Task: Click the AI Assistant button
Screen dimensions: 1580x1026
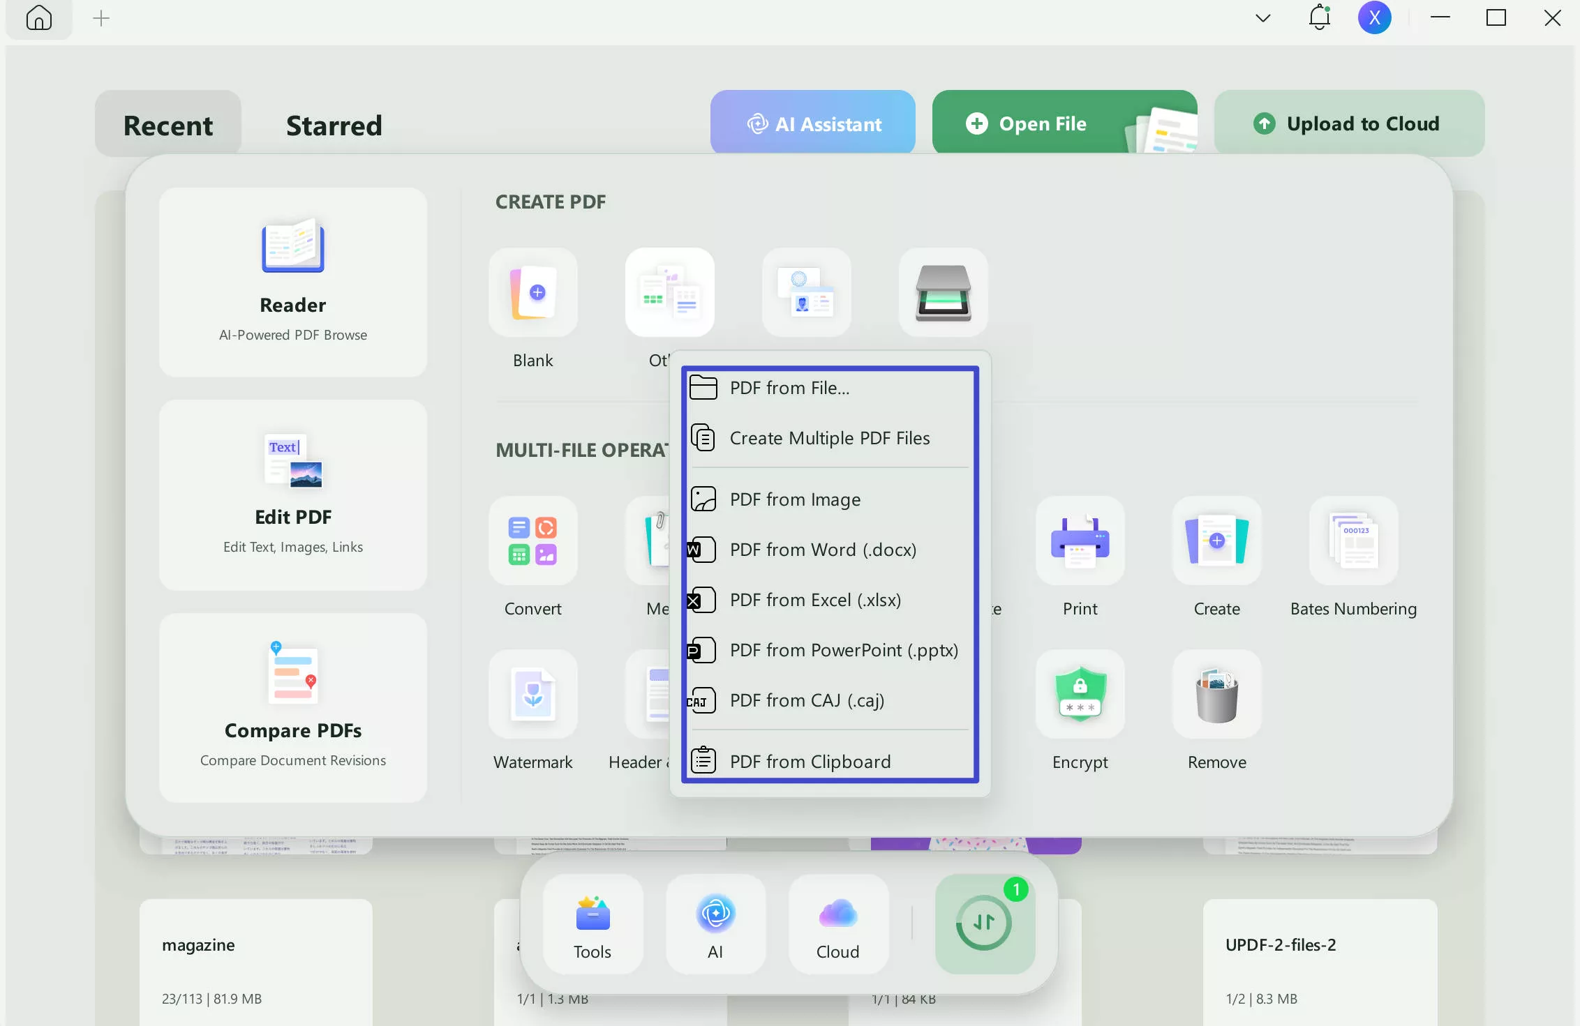Action: [x=813, y=123]
